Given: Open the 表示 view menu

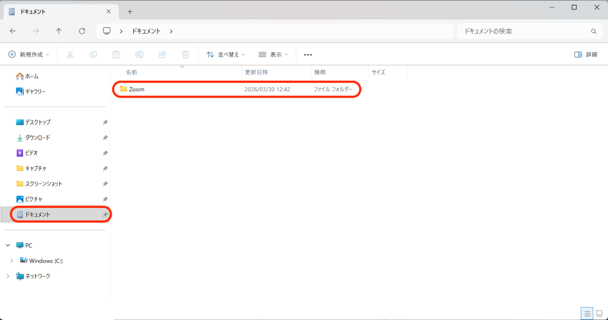Looking at the screenshot, I should [x=273, y=55].
